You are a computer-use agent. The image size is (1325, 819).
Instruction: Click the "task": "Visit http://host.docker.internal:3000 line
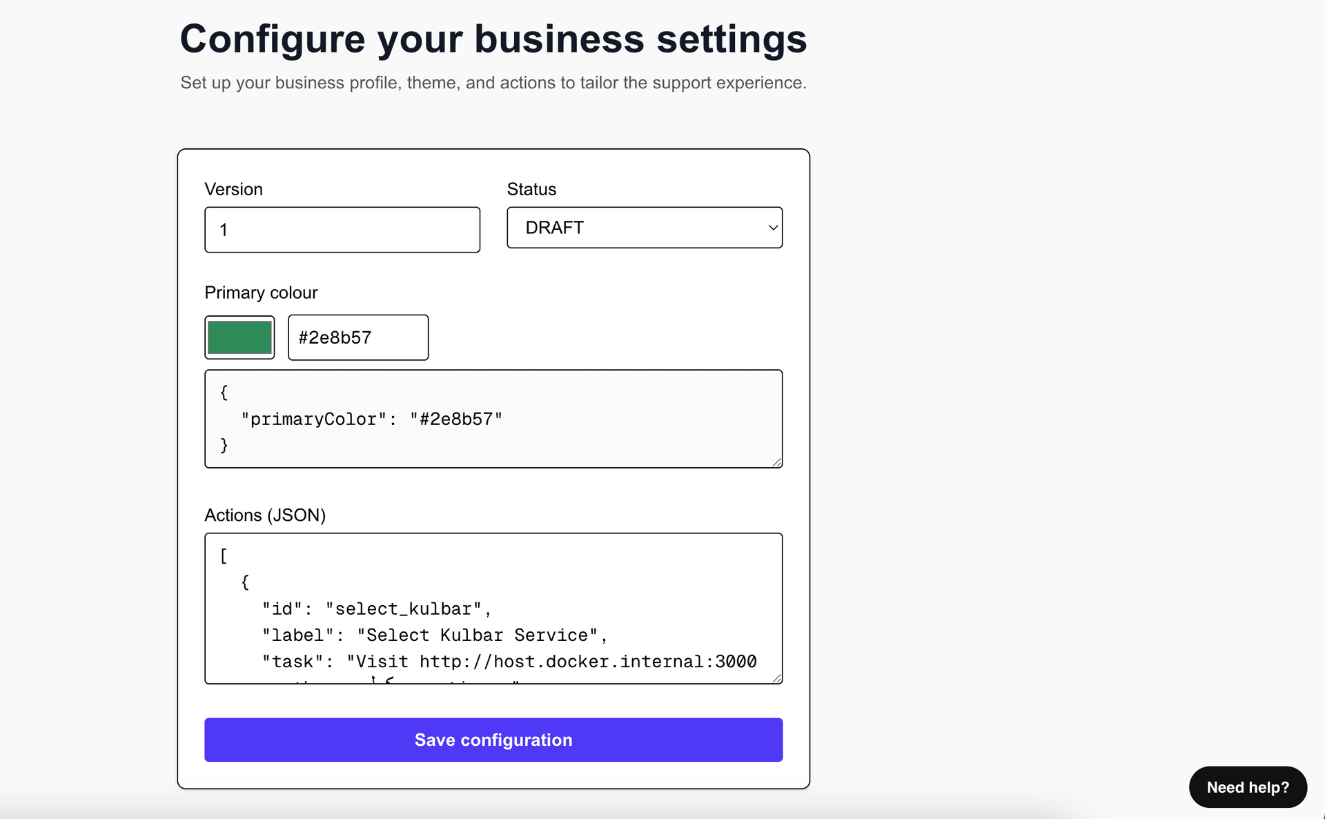[x=509, y=661]
